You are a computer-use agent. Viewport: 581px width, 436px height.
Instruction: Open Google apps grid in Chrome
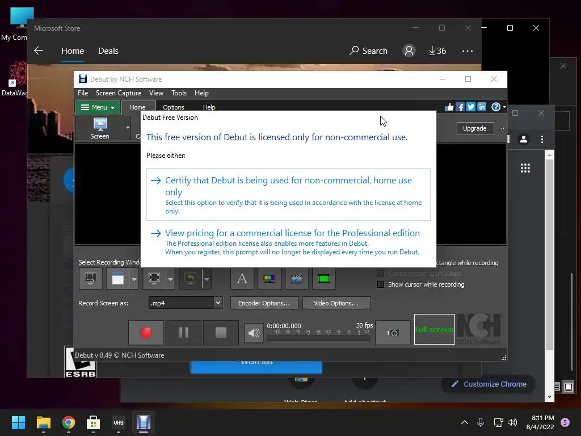pyautogui.click(x=525, y=168)
